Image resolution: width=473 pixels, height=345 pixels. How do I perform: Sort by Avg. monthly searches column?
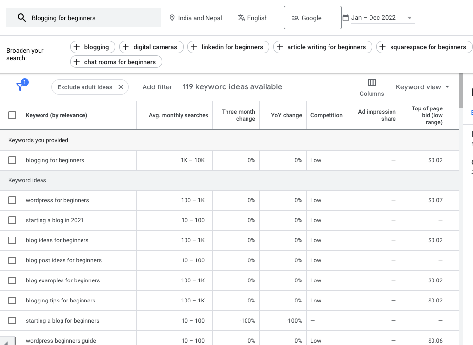tap(178, 115)
